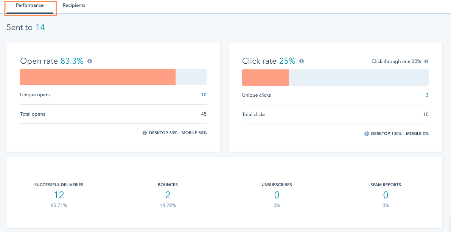
Task: Select the 0 unsubscribes number
Action: click(277, 195)
